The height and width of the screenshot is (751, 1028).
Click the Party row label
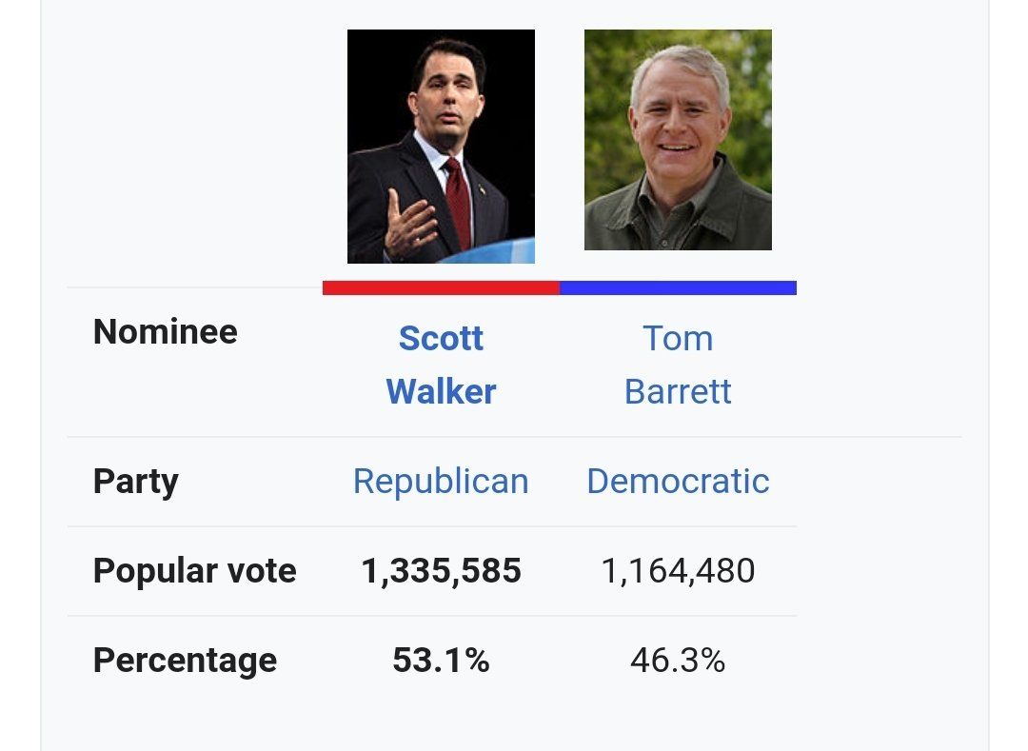pyautogui.click(x=135, y=481)
